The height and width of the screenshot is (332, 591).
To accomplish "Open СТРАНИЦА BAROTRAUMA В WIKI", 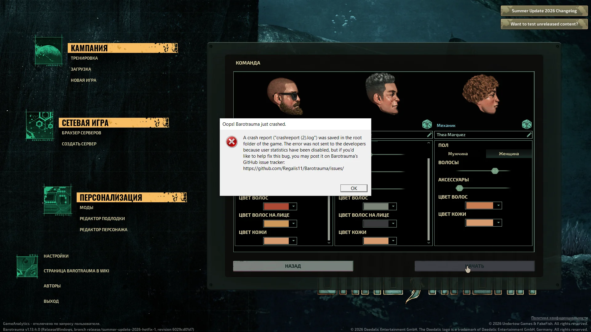I will 76,271.
